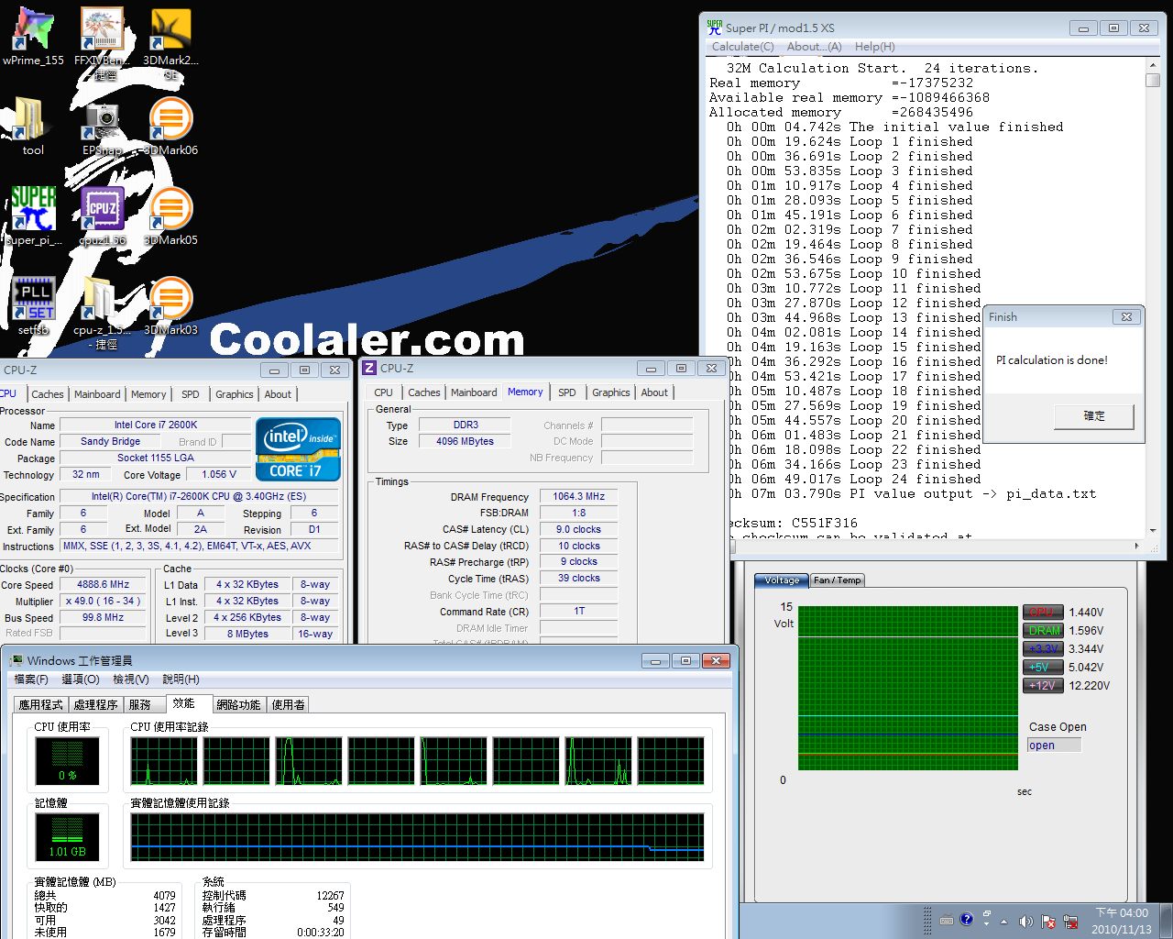Open the FFXIVBench shortcut on desktop
Image resolution: width=1173 pixels, height=939 pixels.
point(103,41)
